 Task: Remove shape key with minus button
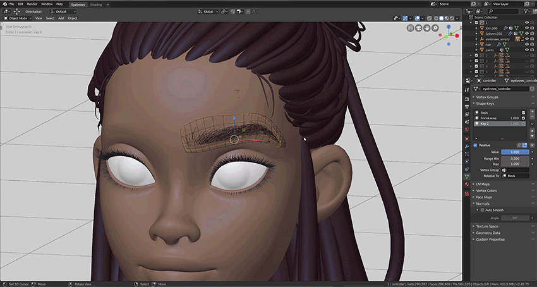[532, 118]
